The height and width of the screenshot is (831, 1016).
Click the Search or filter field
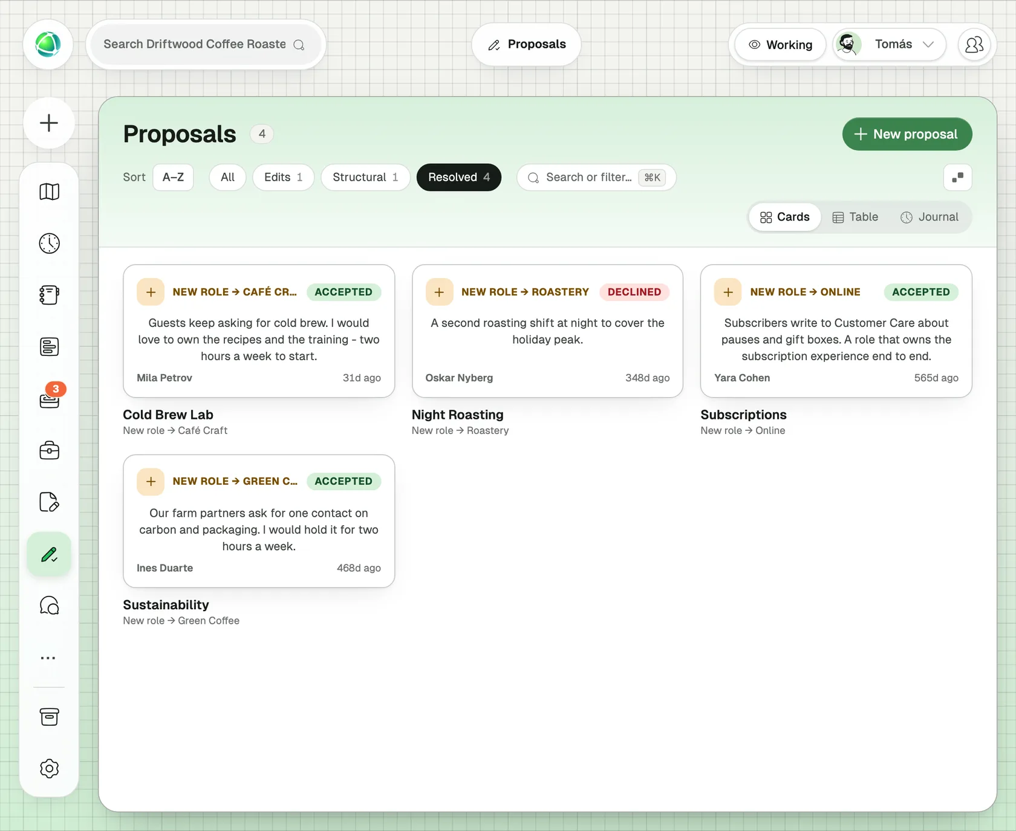596,177
